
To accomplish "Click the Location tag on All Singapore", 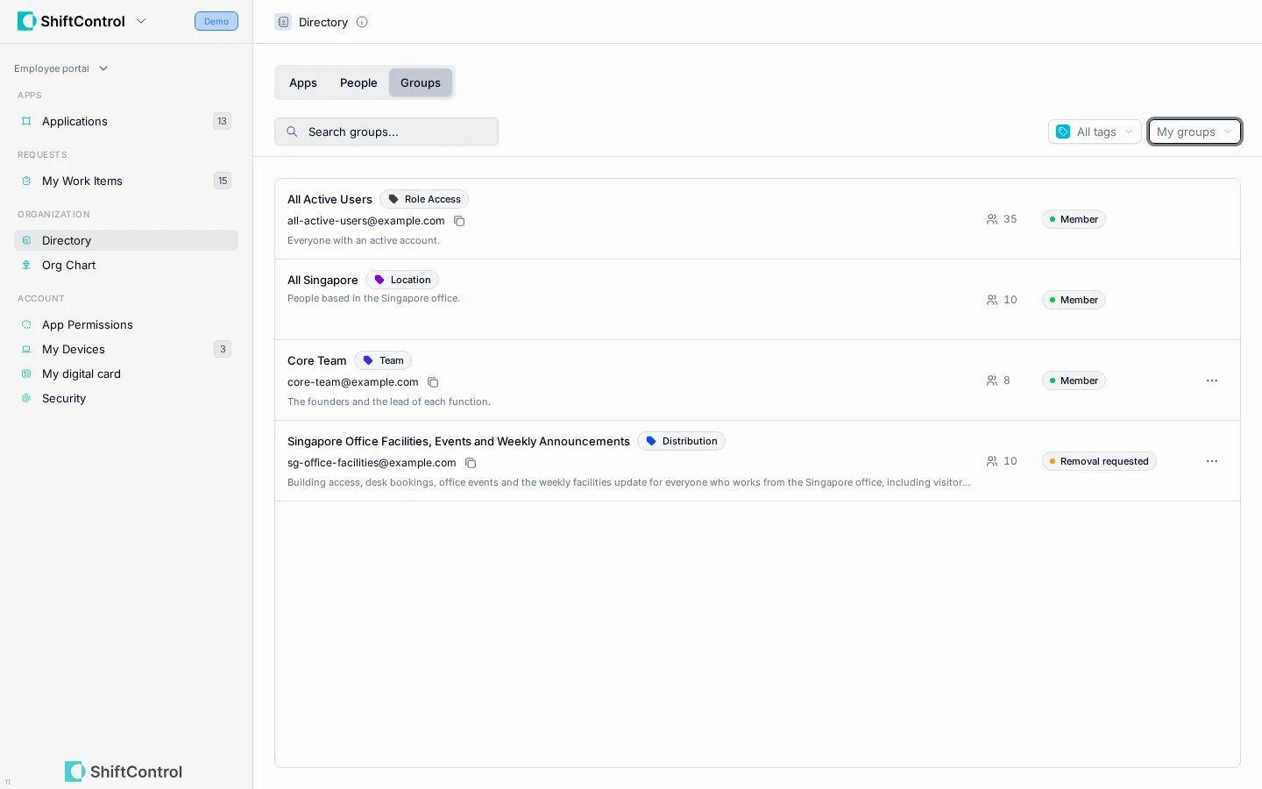I will pos(402,280).
